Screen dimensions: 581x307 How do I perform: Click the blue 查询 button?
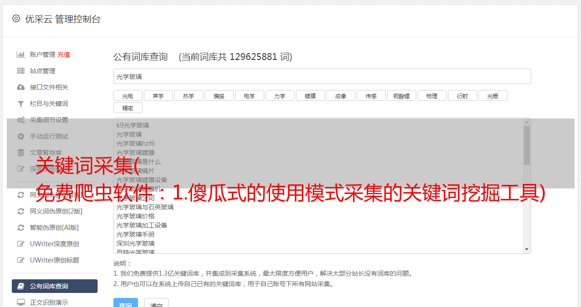tap(126, 303)
